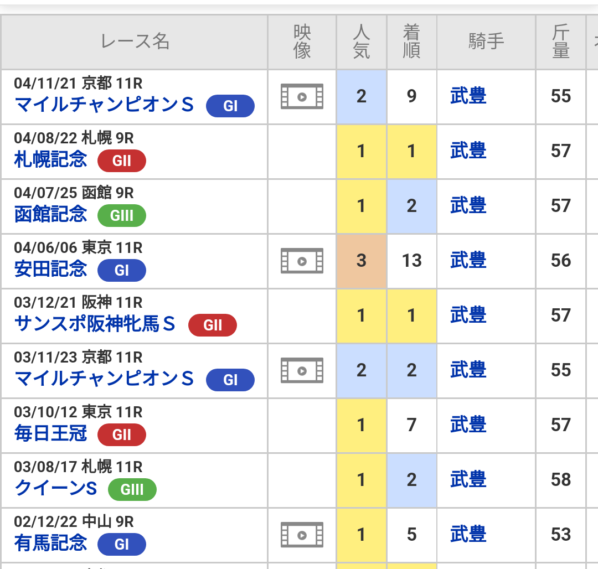The height and width of the screenshot is (569, 598).
Task: Play video for 03/11/23 マイルチャンピオンS
Action: tap(302, 370)
